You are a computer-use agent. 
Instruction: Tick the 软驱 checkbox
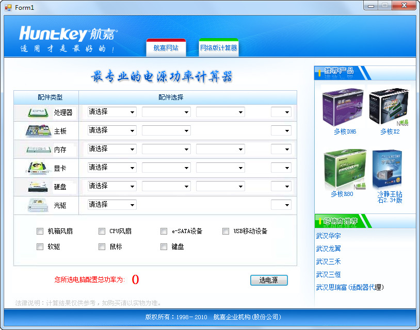click(40, 247)
